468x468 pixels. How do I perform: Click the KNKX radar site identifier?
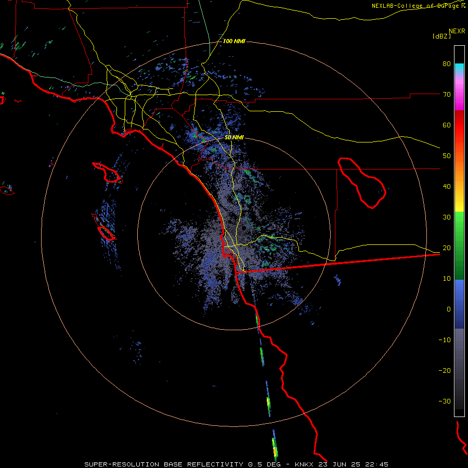304,464
